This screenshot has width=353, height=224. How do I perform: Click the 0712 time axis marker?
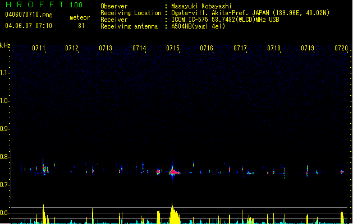click(x=72, y=48)
